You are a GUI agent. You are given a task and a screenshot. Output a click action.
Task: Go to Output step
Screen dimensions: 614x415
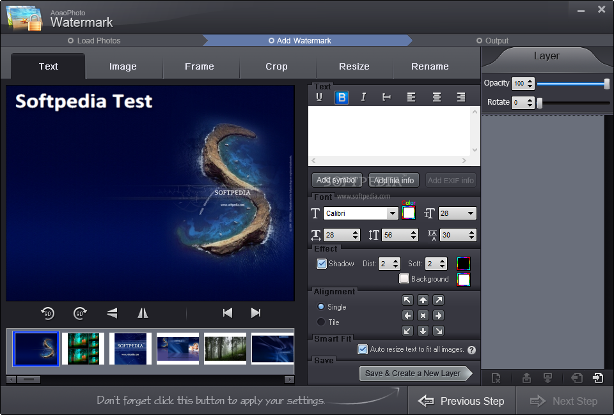click(x=492, y=41)
